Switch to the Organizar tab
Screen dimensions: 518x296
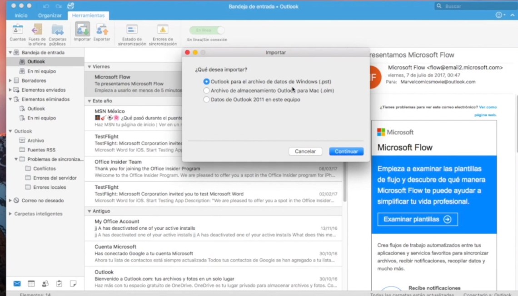point(50,15)
